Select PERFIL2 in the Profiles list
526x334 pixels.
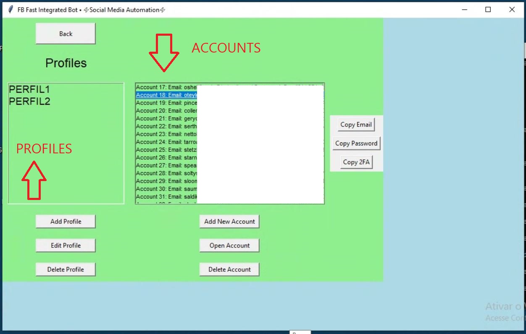coord(29,101)
